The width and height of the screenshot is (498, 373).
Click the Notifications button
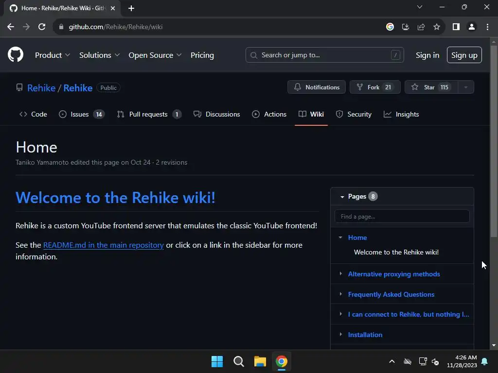[x=316, y=87]
